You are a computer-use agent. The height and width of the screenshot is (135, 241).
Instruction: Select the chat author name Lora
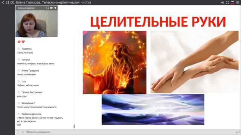[24, 81]
